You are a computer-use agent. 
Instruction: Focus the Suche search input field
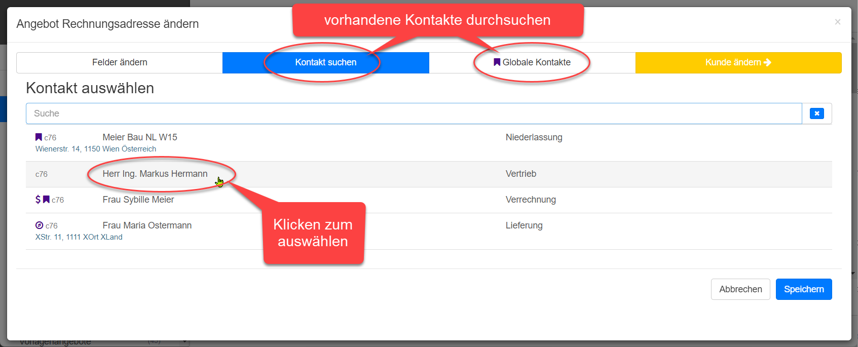click(414, 113)
